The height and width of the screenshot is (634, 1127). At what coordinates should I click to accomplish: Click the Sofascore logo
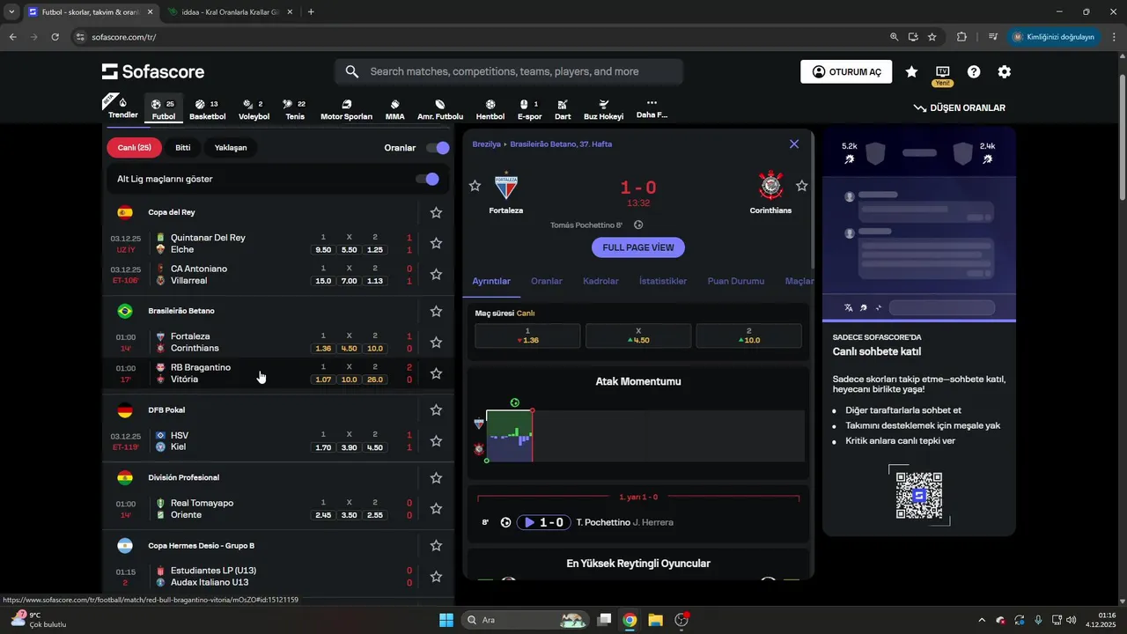[x=153, y=71]
